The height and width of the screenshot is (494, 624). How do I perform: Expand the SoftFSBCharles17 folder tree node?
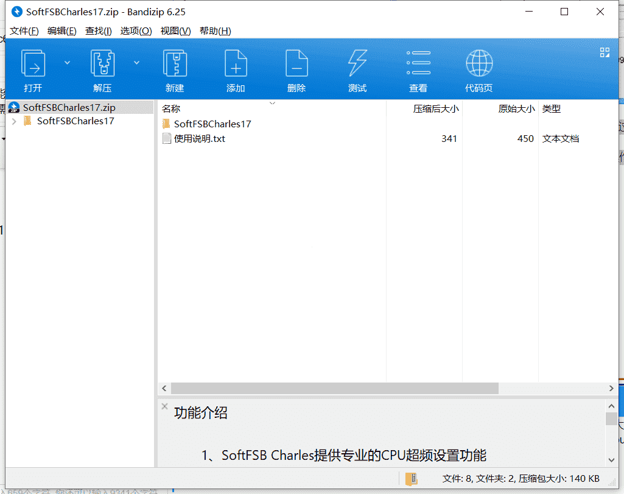15,121
